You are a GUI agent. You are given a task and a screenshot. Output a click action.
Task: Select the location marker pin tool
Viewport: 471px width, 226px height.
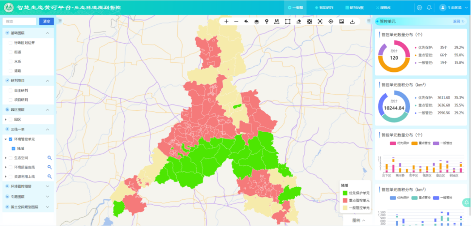pos(267,21)
